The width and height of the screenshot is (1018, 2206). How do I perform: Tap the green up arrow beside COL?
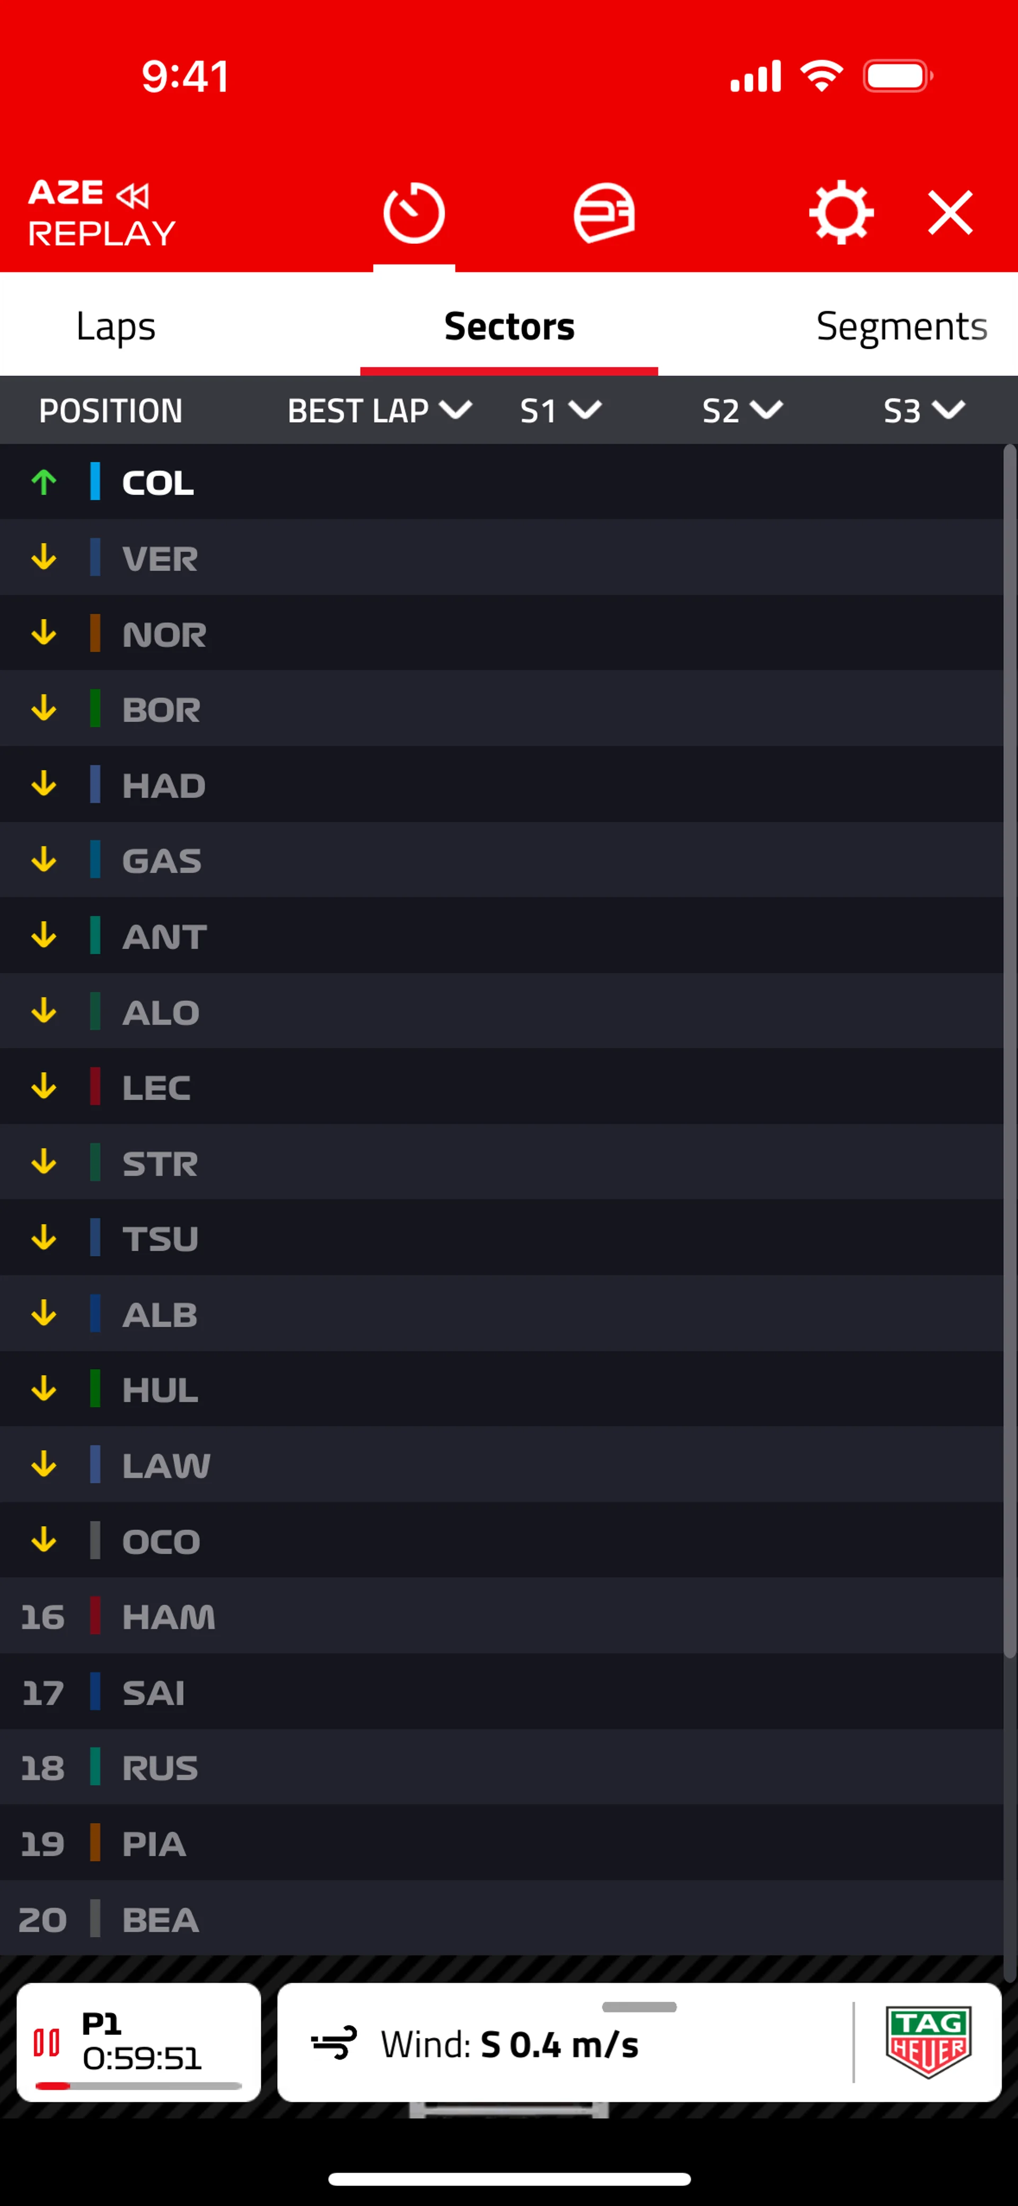point(43,483)
